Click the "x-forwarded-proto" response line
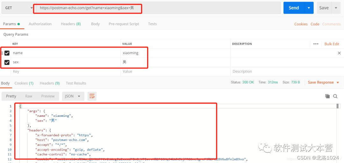The image size is (344, 163). [x=64, y=135]
